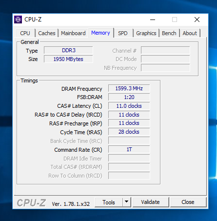Screen dimensions: 217x221
Task: Show the About tab
Action: pos(190,33)
